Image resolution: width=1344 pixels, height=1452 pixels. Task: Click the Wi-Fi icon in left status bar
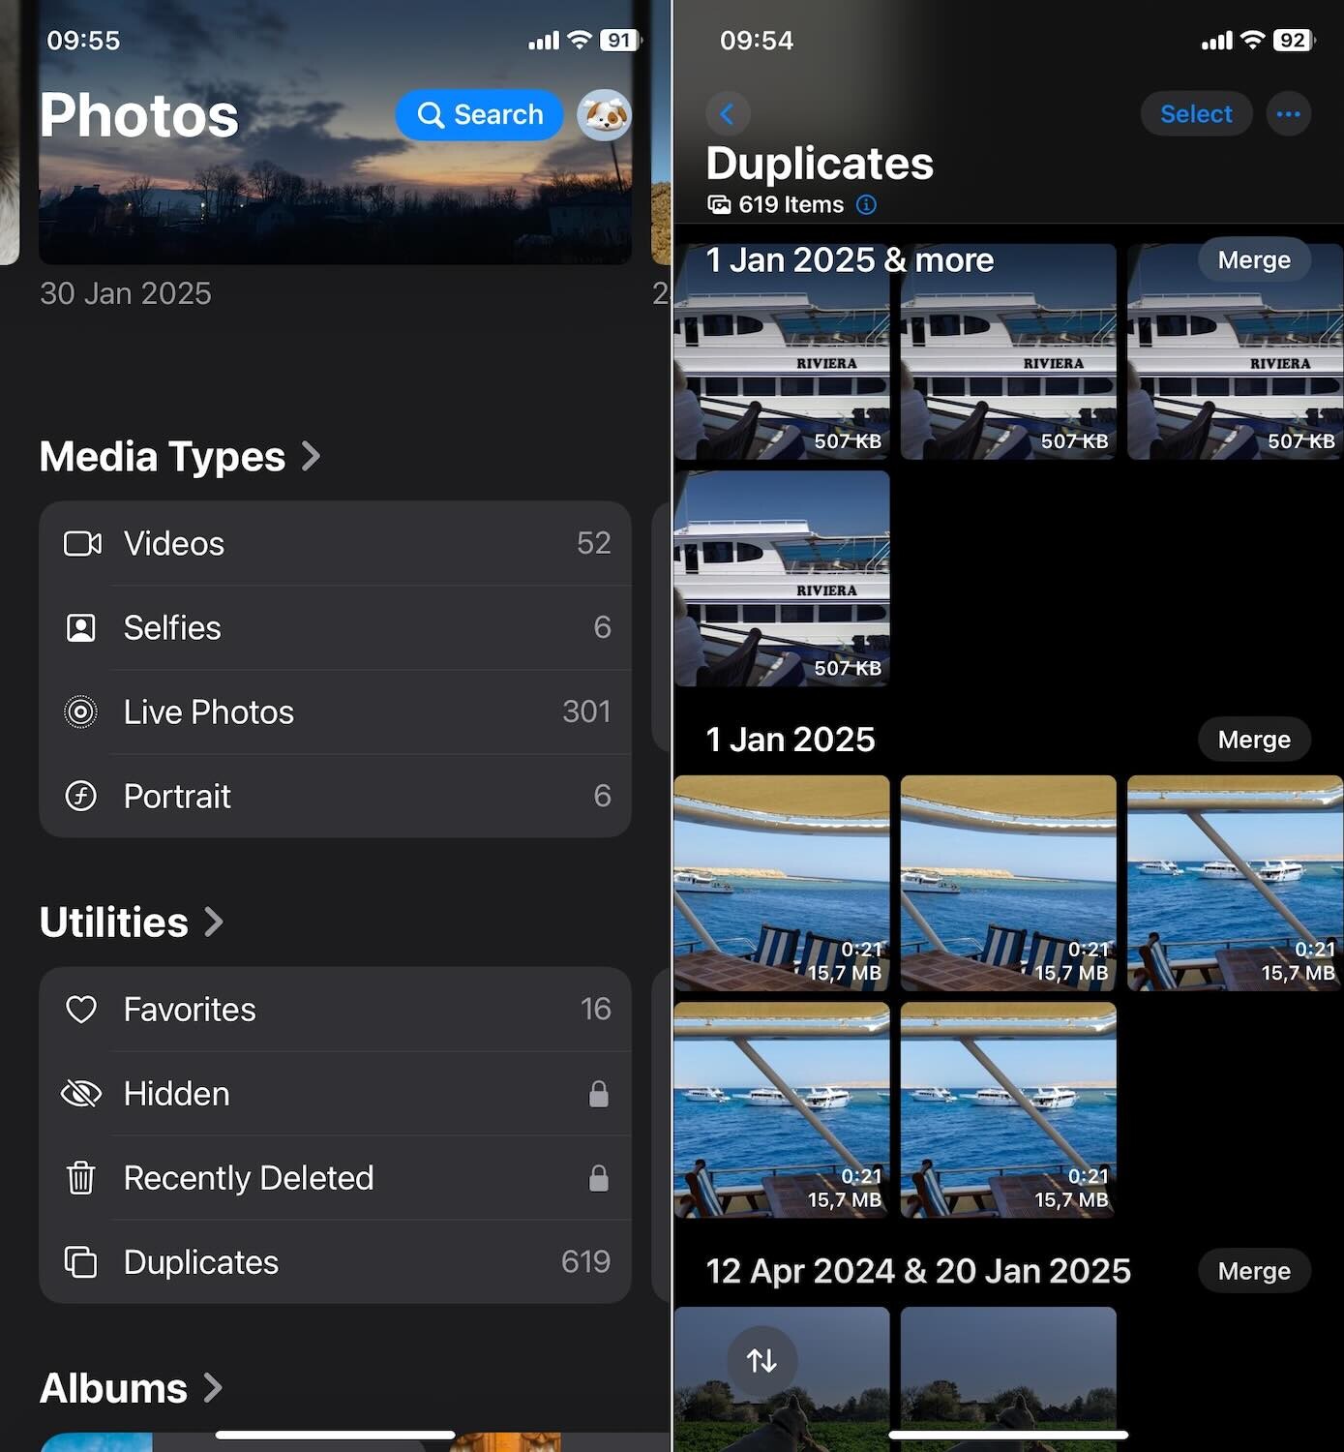(579, 40)
